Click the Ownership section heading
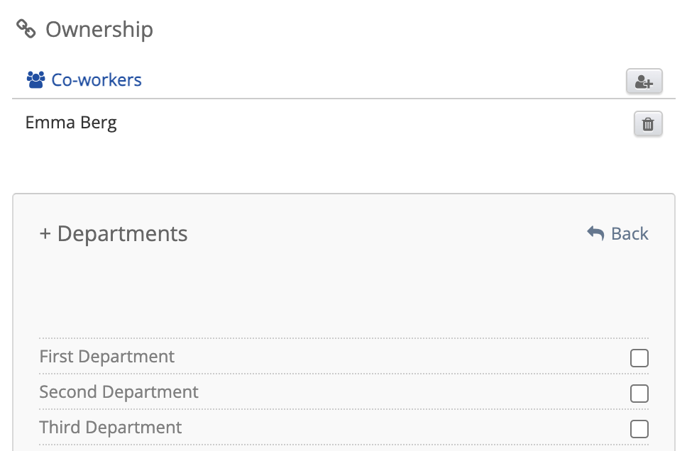Viewport: 687px width, 451px height. [99, 30]
